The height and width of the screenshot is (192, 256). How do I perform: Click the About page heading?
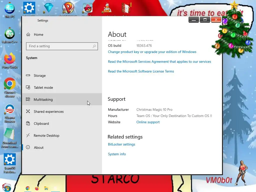point(117,34)
